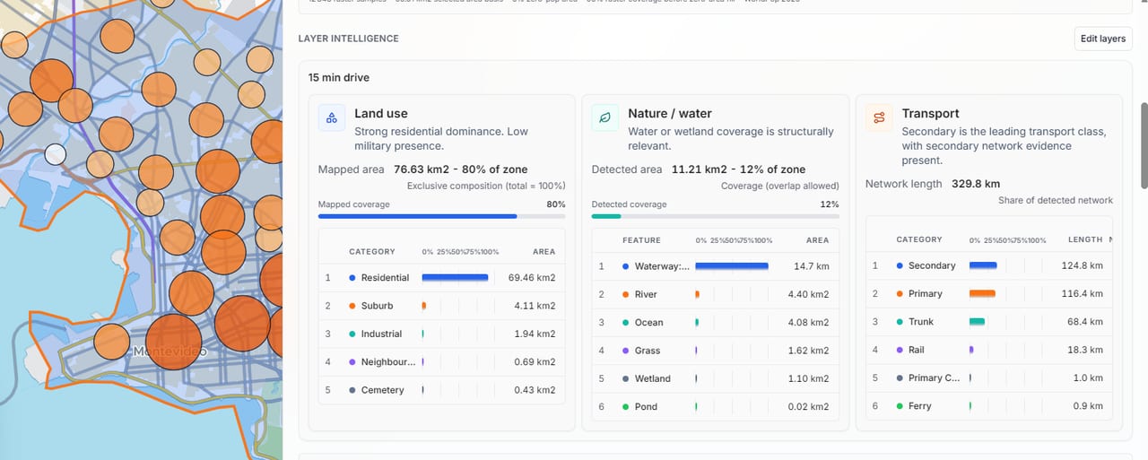Click the Land use card icon
The image size is (1148, 460).
pos(332,117)
